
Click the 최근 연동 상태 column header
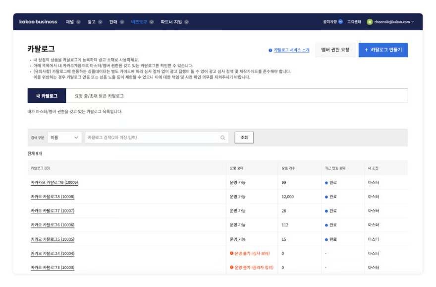click(335, 168)
